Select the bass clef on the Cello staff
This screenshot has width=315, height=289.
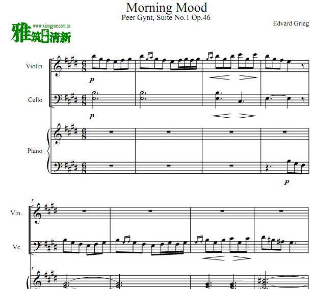click(59, 99)
